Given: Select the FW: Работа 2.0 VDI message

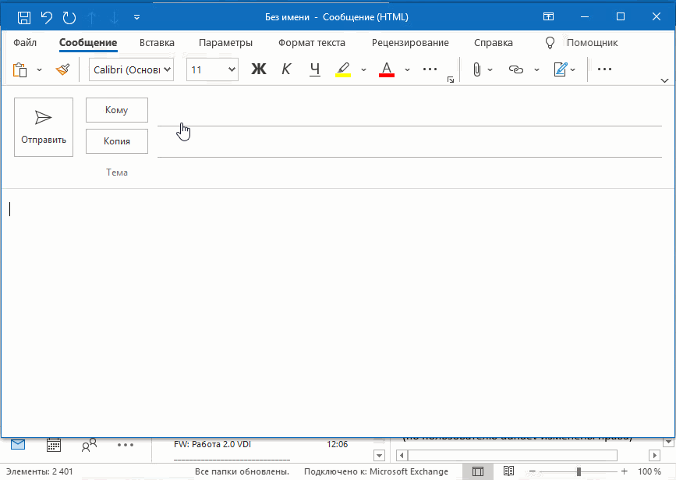Looking at the screenshot, I should coord(263,444).
